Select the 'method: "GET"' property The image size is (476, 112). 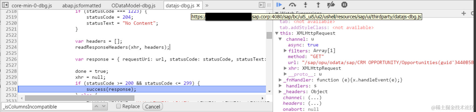tap(306, 57)
